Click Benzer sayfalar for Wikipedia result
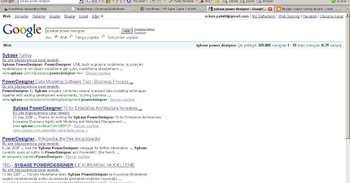 [78, 157]
